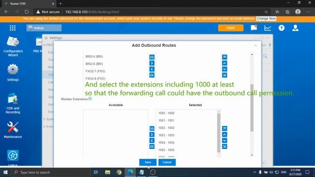
Task: Move extension down one position
Action: [x=224, y=141]
